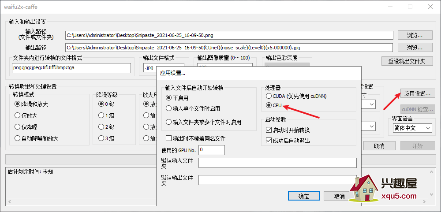Viewport: 441px width, 212px height.
Task: Click the 输入路径 text field
Action: [x=229, y=35]
